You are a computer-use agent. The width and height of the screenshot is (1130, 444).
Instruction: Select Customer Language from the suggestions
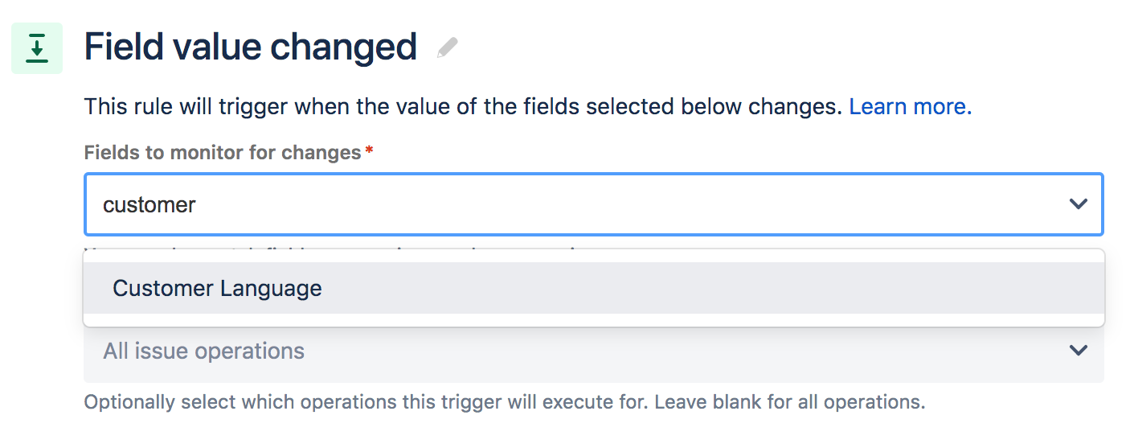(x=594, y=288)
